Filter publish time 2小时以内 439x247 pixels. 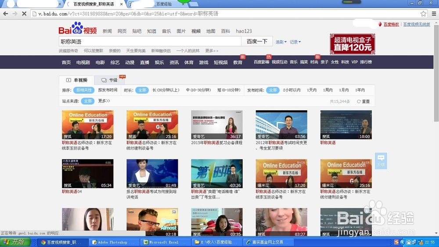point(291,90)
